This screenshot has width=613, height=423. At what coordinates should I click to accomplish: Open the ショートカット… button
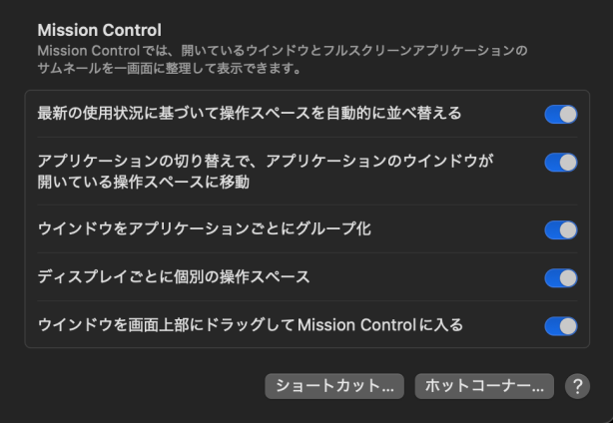[334, 386]
